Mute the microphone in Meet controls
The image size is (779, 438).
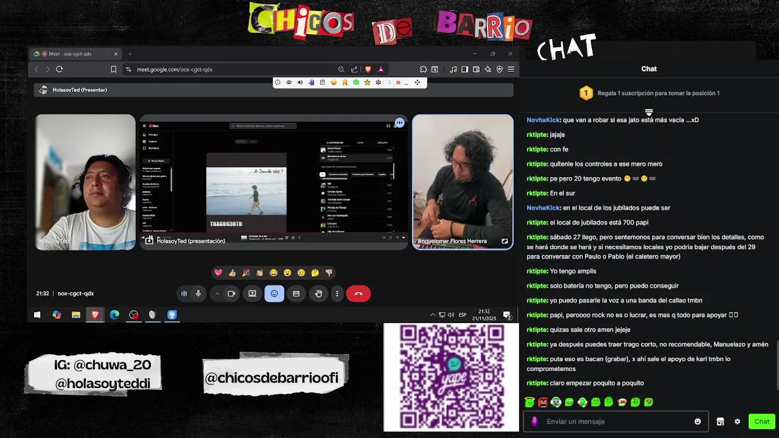(198, 294)
